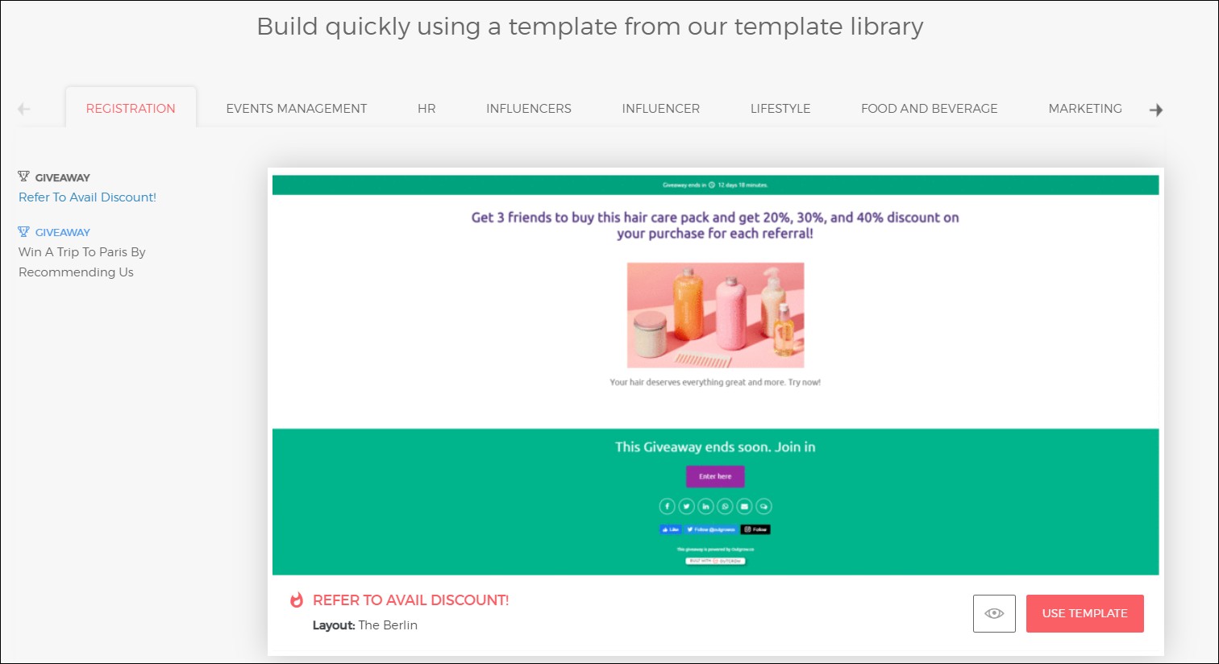
Task: Click the purple Enter here button
Action: click(x=715, y=476)
